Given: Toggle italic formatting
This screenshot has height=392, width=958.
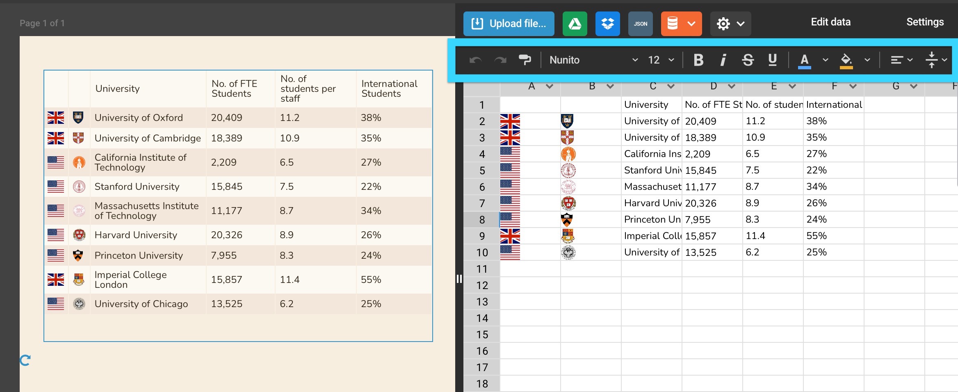Looking at the screenshot, I should tap(723, 60).
